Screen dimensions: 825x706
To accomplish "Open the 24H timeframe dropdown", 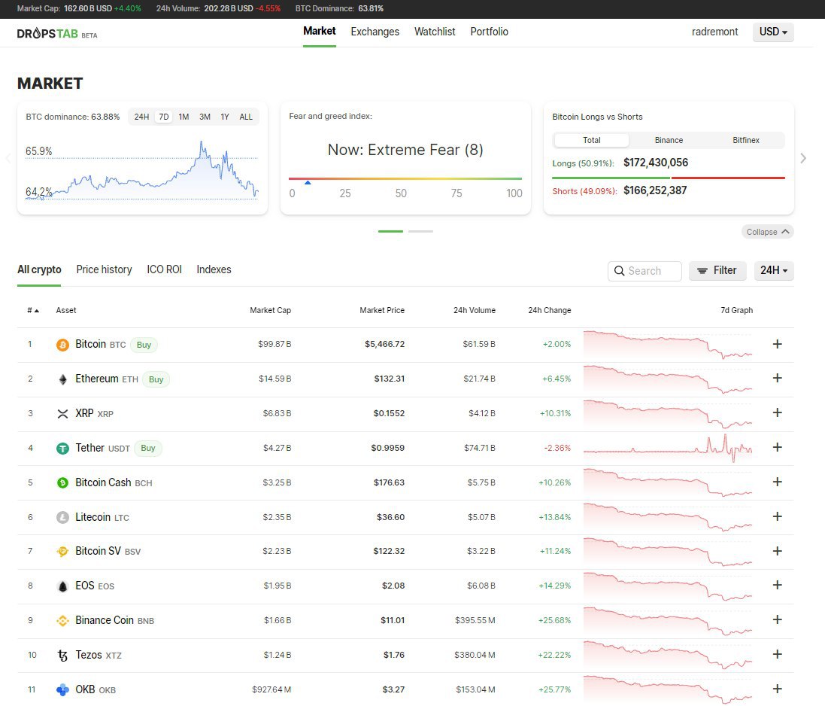I will (x=773, y=271).
